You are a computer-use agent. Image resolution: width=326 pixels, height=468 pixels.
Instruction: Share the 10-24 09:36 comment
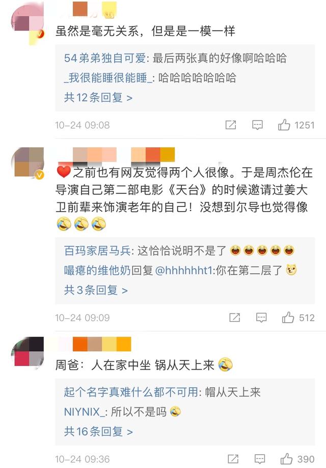coord(233,459)
